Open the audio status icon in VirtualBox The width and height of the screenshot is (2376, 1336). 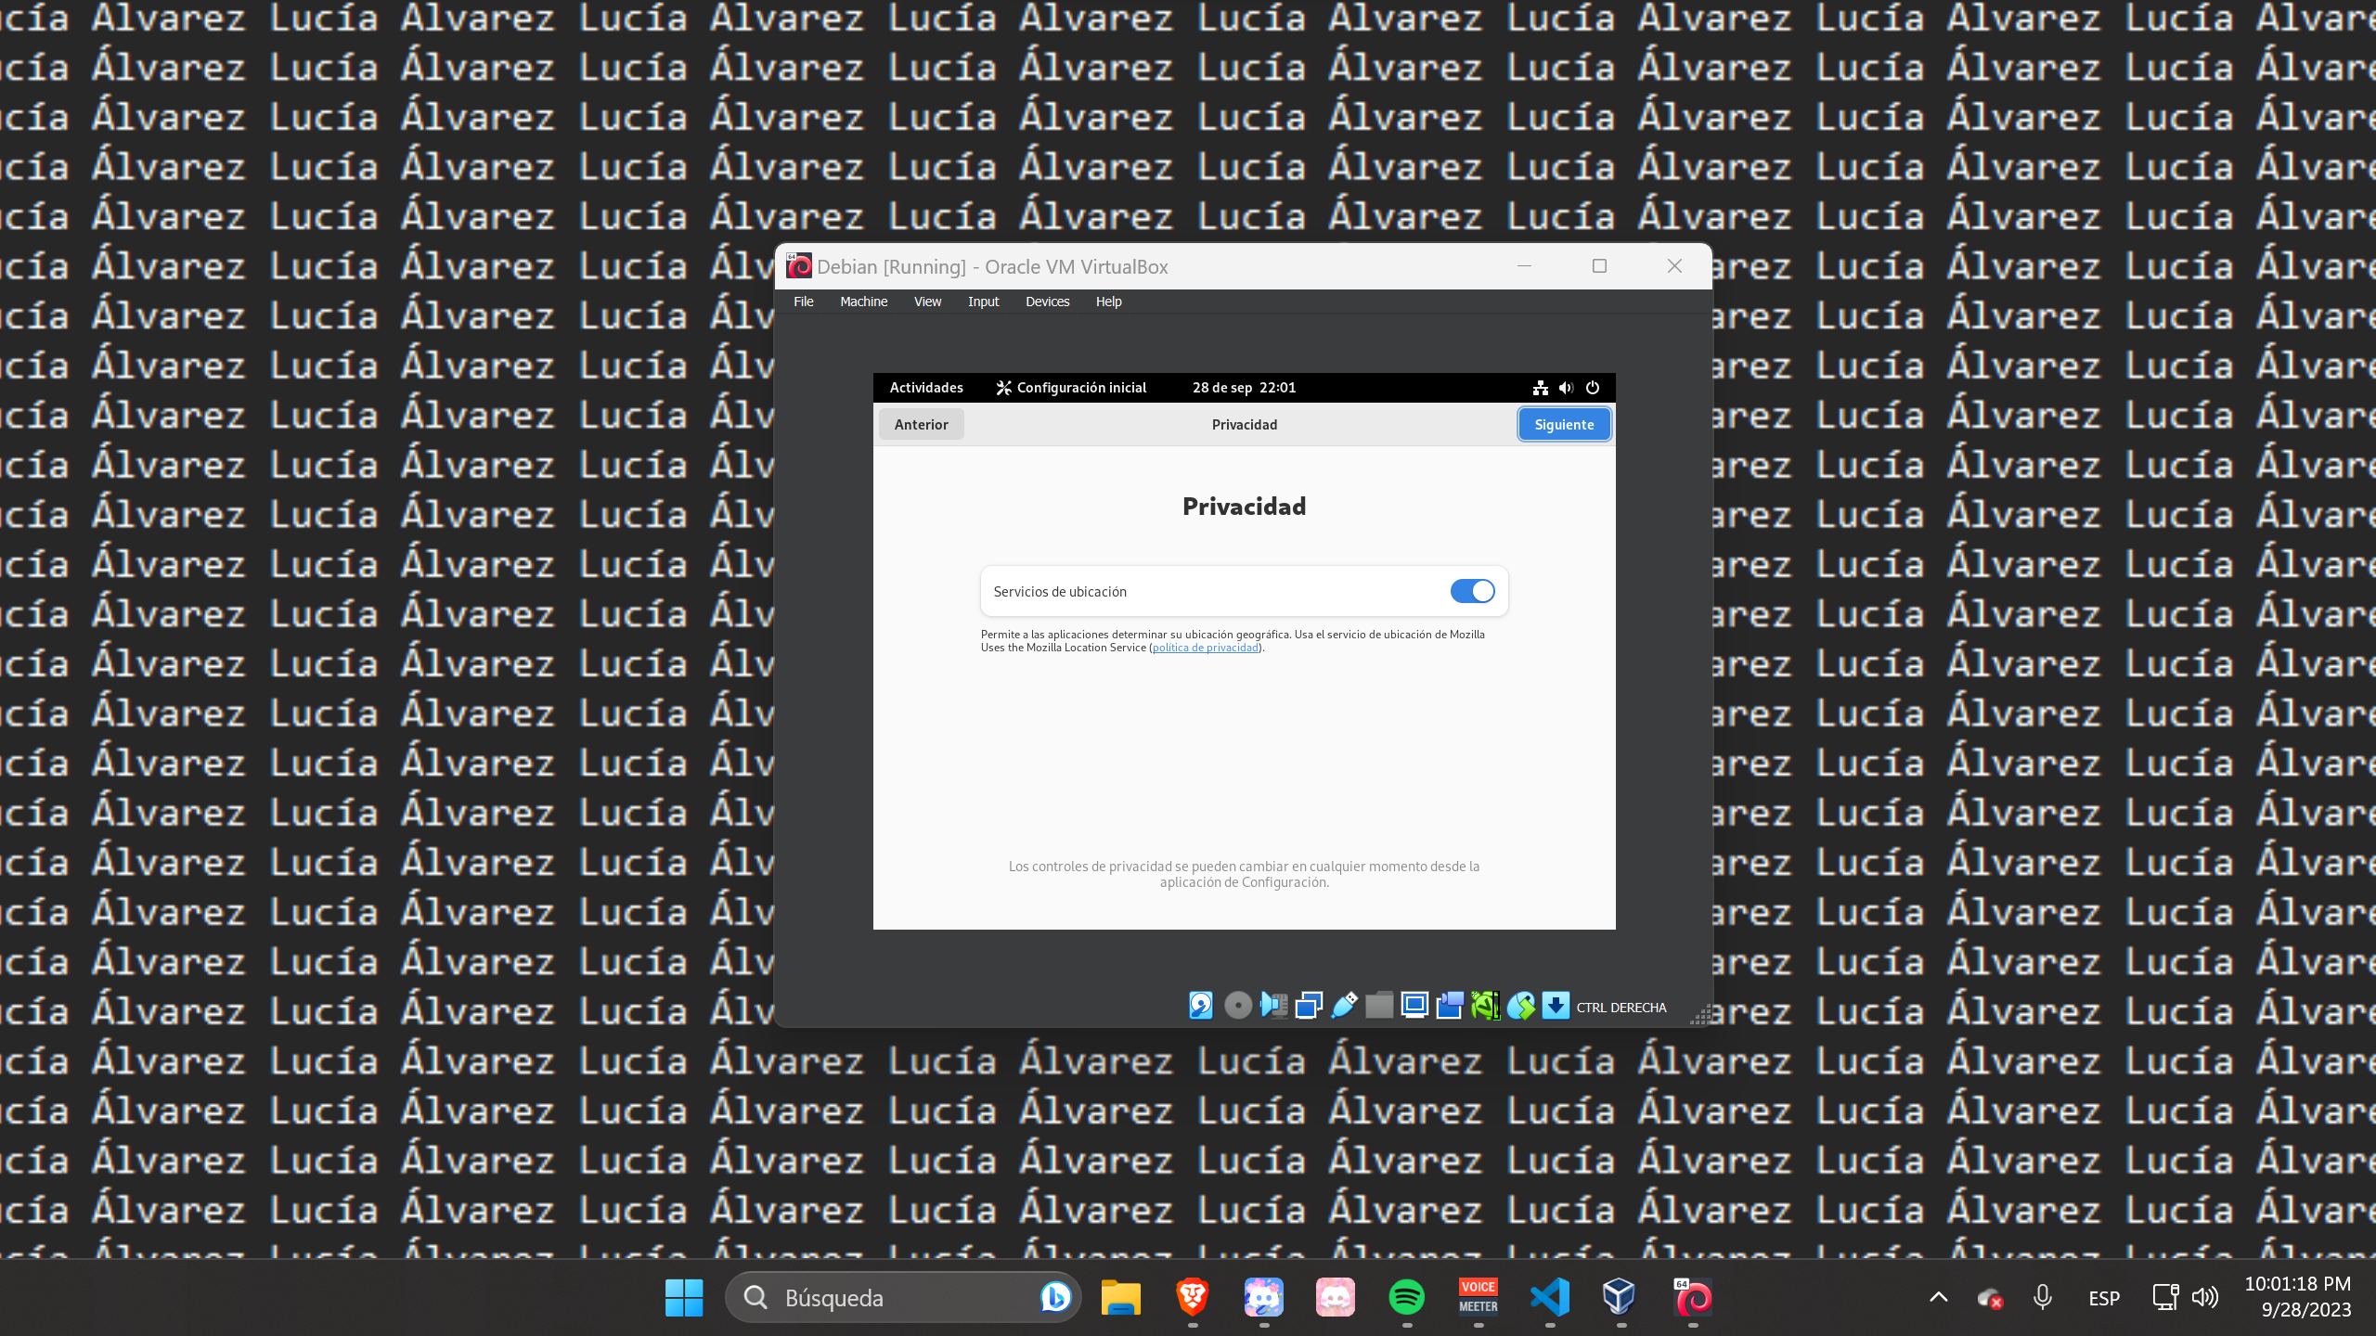click(1274, 1006)
